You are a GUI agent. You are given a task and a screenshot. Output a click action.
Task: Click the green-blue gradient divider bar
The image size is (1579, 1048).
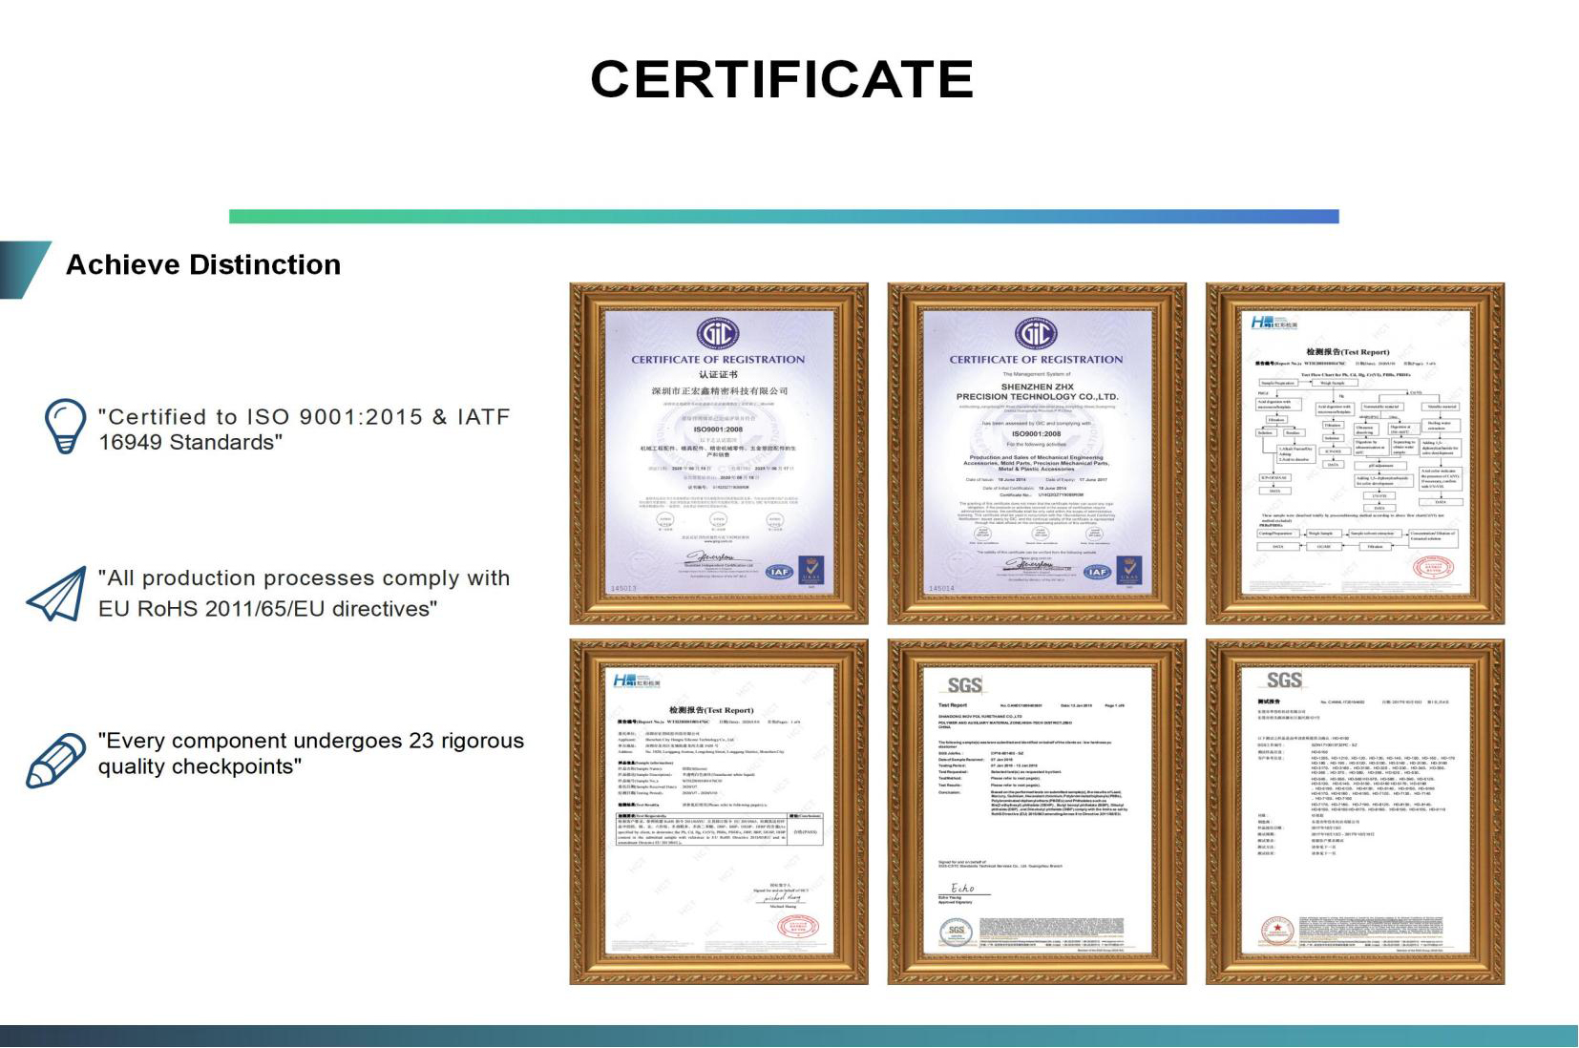tap(784, 217)
